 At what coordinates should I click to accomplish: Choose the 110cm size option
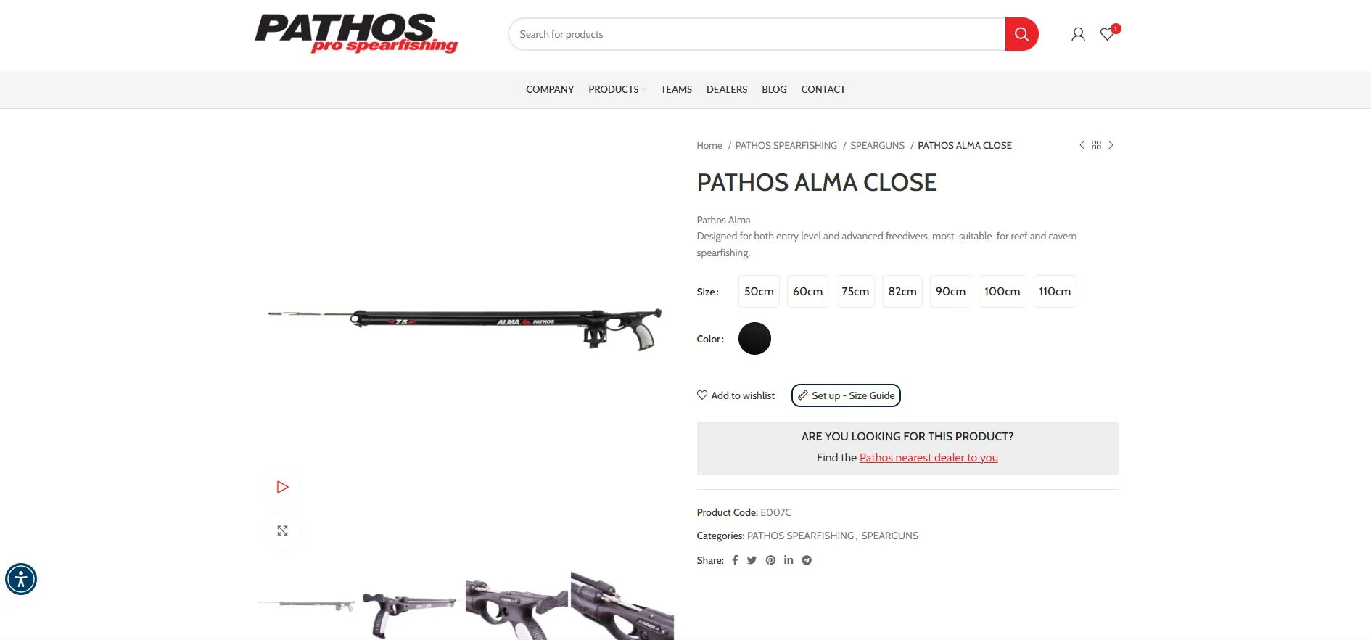(1055, 291)
